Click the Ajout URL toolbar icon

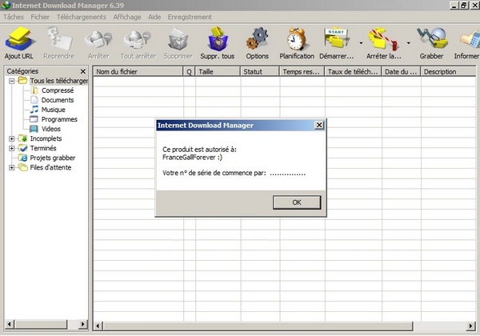tap(19, 38)
